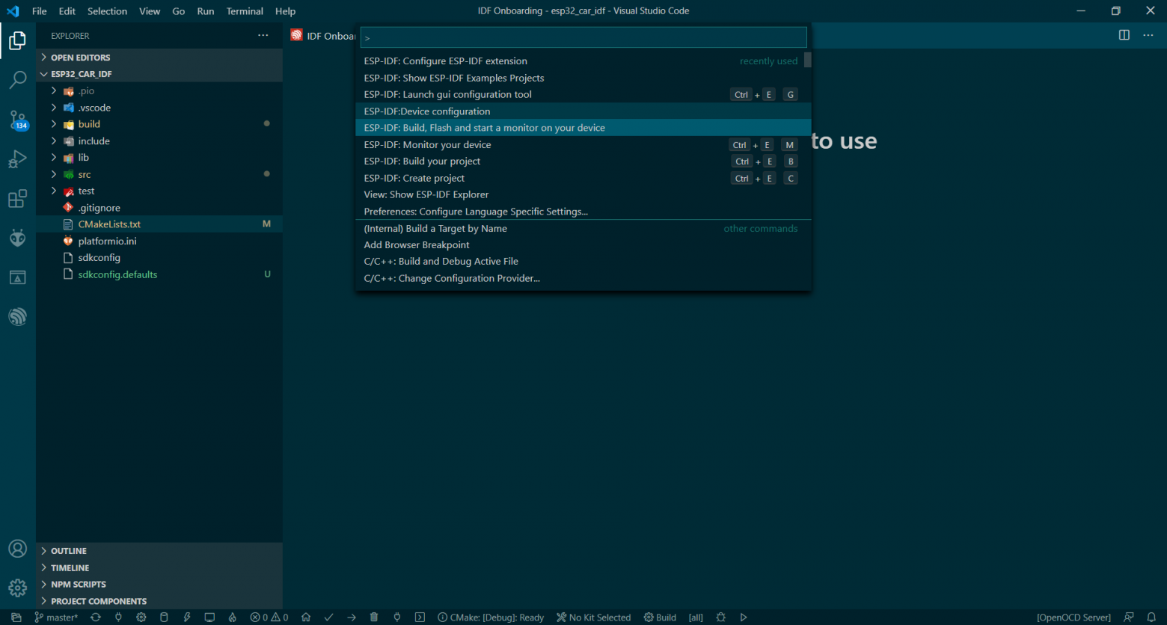This screenshot has width=1167, height=625.
Task: Open the CMakeLists.txt file
Action: coord(159,224)
